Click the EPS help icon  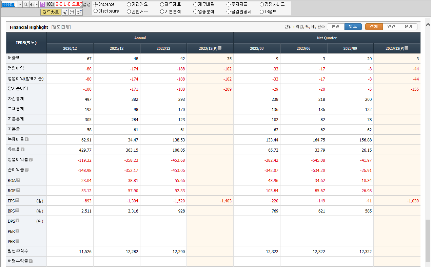coord(17,200)
